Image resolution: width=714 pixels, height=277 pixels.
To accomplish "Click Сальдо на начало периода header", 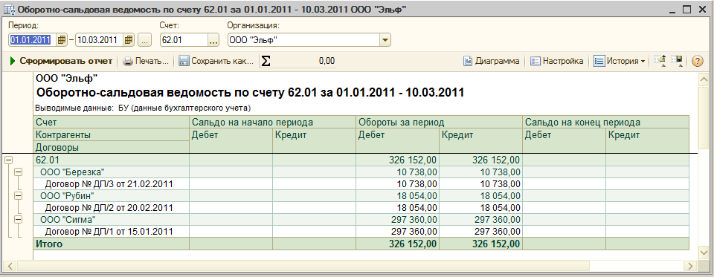I will coord(272,123).
